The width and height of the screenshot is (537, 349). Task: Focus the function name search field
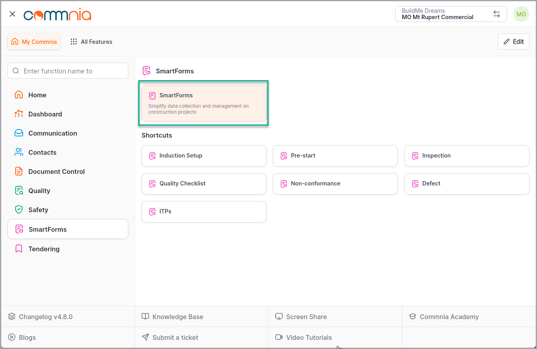[x=68, y=71]
